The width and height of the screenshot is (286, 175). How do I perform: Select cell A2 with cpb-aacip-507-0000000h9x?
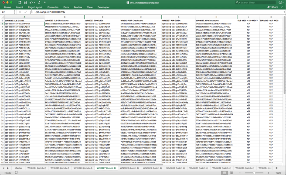point(24,24)
